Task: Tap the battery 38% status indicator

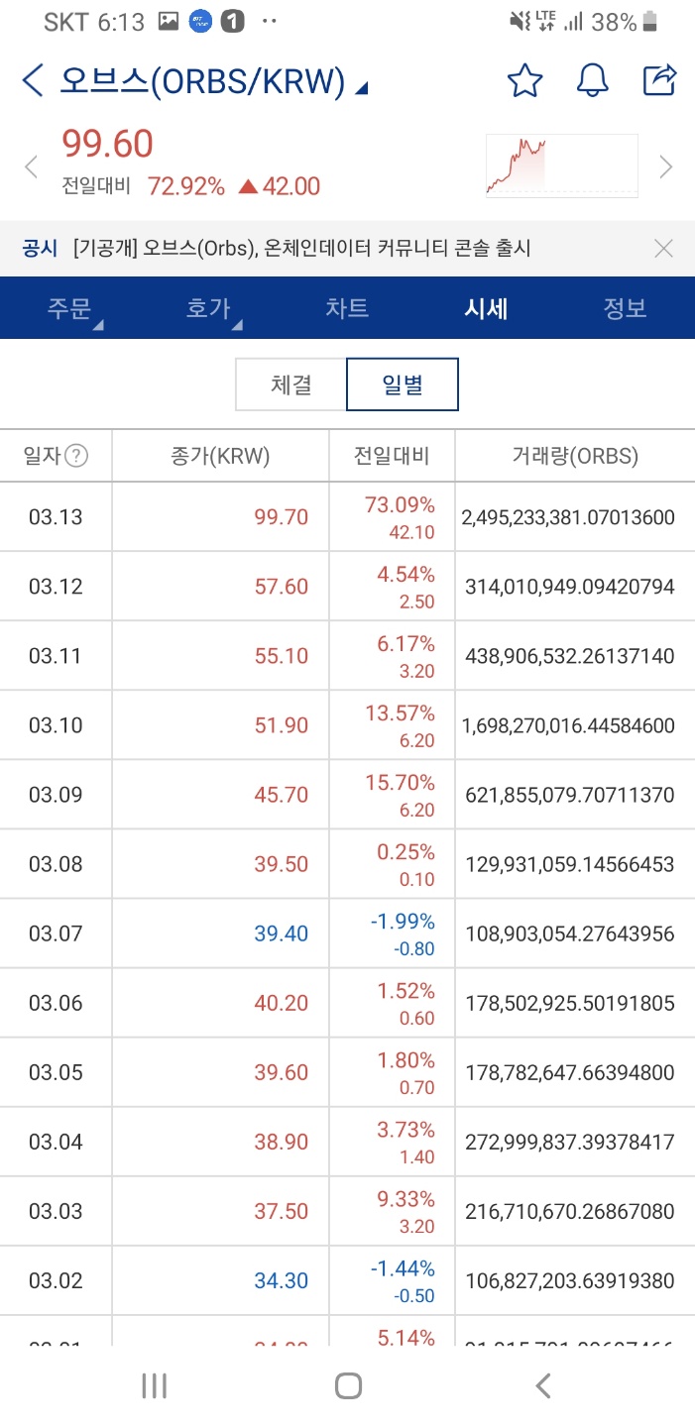Action: pyautogui.click(x=625, y=22)
